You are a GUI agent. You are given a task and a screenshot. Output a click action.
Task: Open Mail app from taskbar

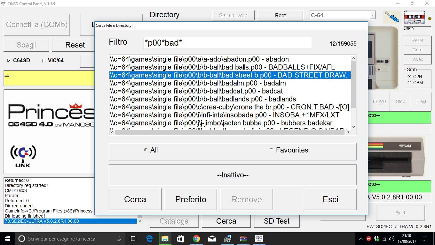point(212,238)
